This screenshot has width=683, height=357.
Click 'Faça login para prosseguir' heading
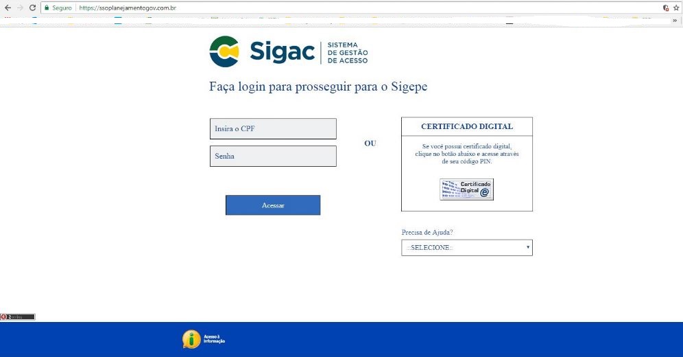[x=318, y=87]
